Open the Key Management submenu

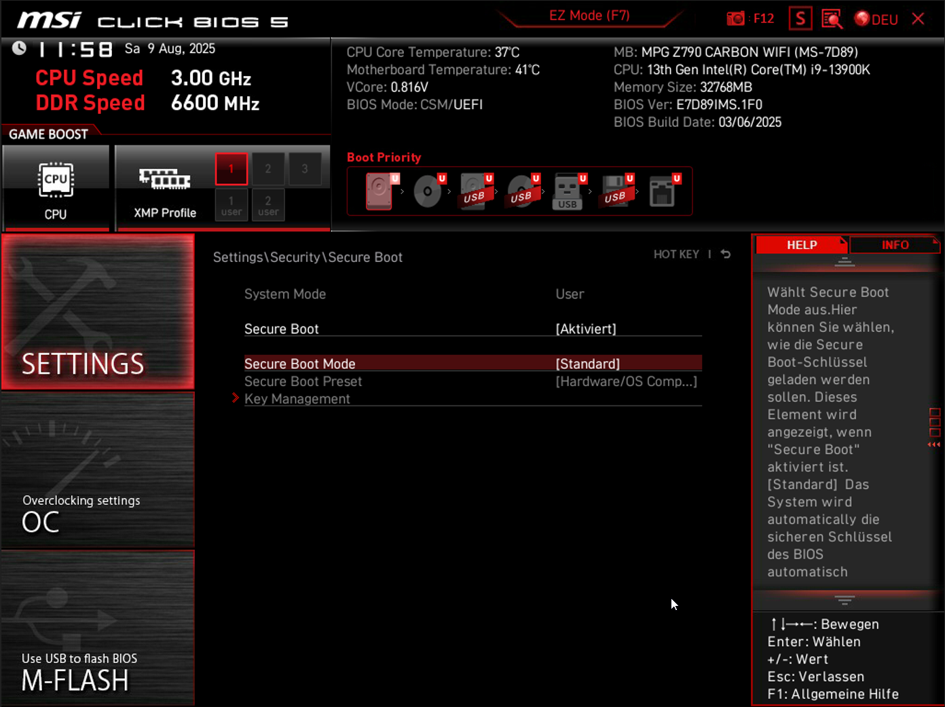tap(297, 399)
